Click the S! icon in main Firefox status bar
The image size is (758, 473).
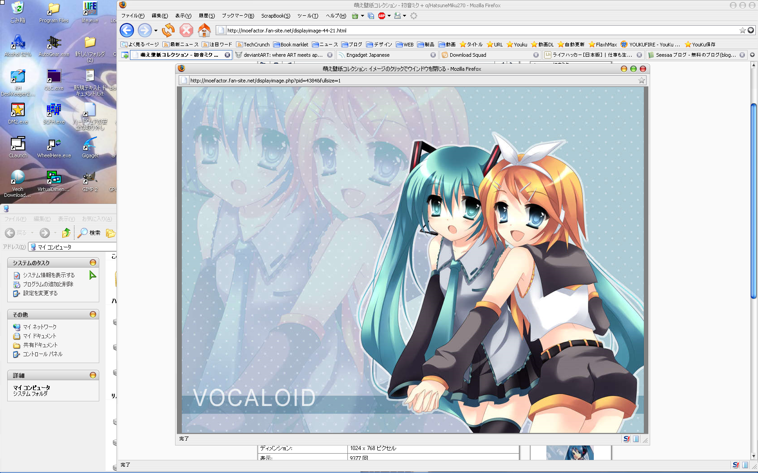pos(735,465)
